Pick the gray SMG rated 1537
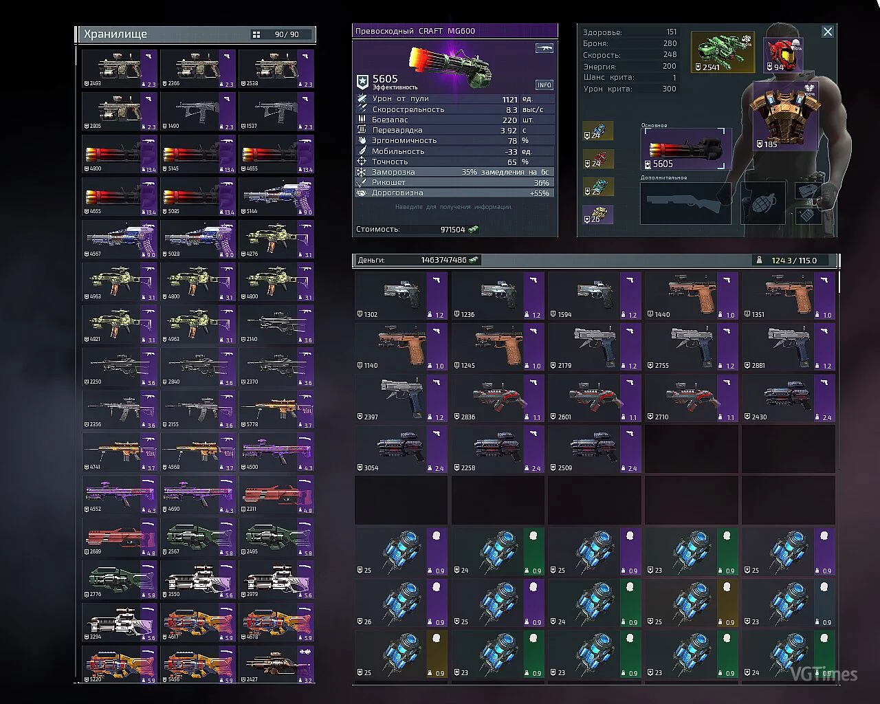Viewport: 880px width, 704px height. 276,111
